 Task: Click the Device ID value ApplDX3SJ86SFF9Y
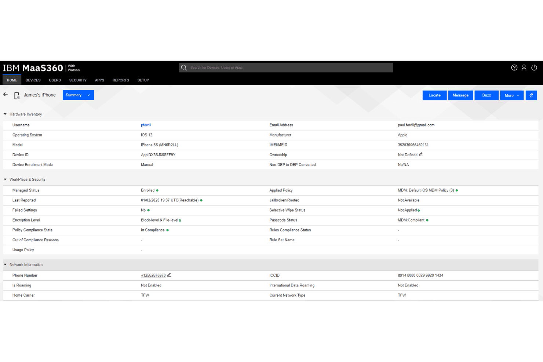[158, 155]
